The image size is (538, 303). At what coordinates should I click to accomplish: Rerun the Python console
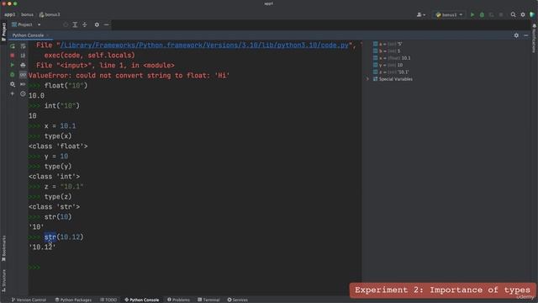click(x=13, y=46)
